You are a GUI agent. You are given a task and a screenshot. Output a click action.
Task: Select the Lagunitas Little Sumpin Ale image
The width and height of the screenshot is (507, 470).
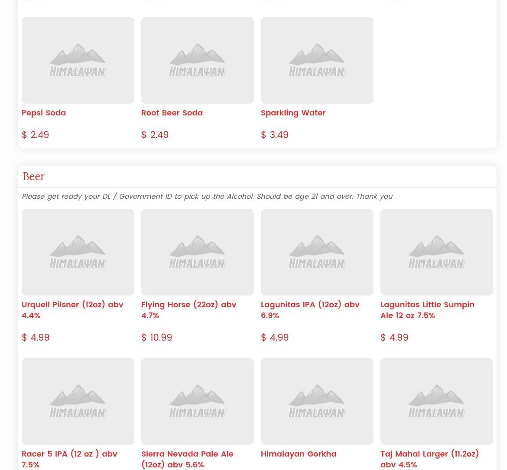tap(437, 252)
